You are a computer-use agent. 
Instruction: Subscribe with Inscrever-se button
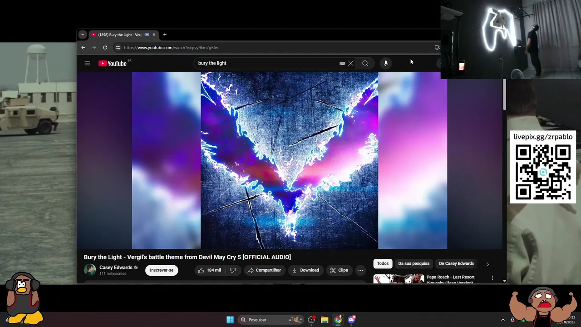[162, 270]
